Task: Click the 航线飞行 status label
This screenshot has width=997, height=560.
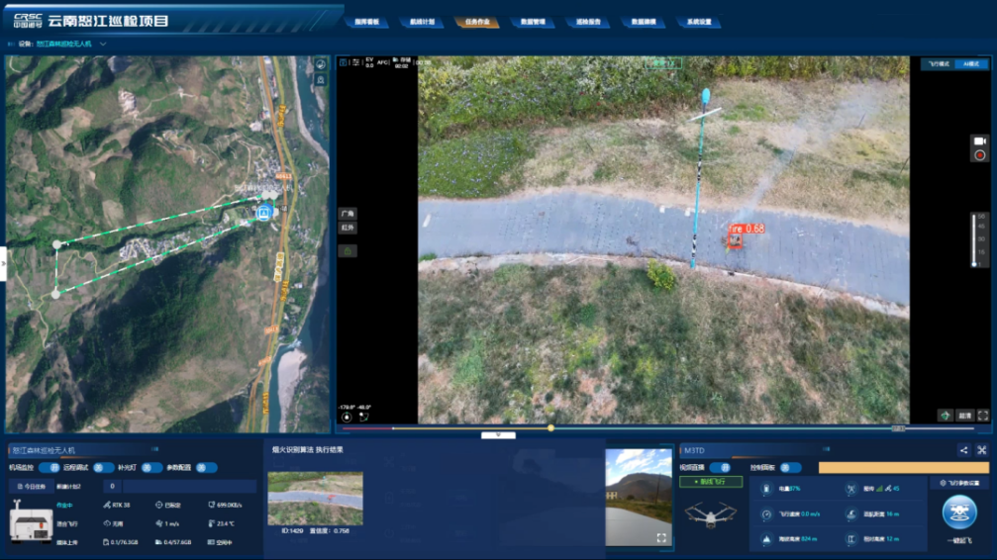Action: pos(711,482)
